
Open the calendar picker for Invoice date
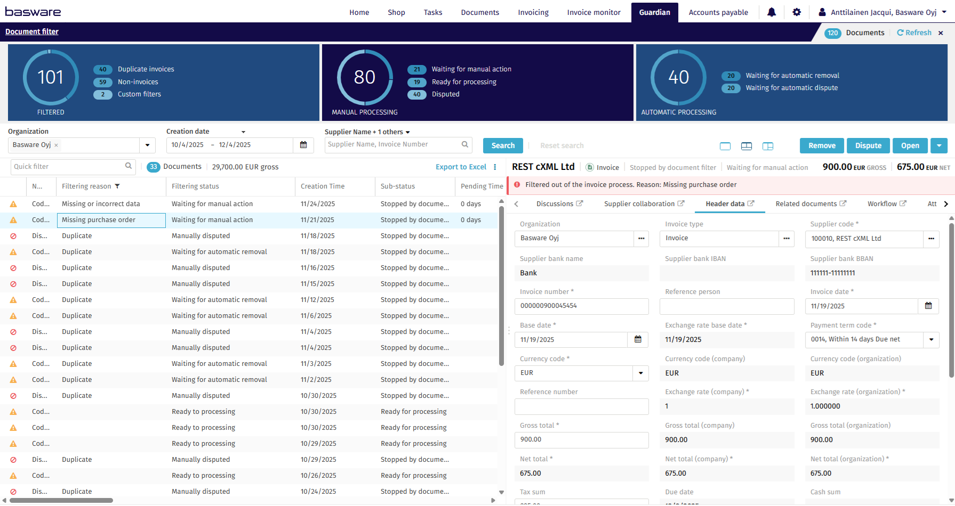(928, 306)
